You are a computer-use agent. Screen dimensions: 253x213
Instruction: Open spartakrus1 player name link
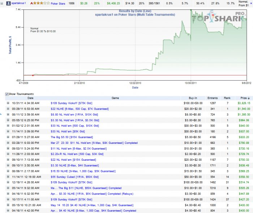[x=19, y=3]
